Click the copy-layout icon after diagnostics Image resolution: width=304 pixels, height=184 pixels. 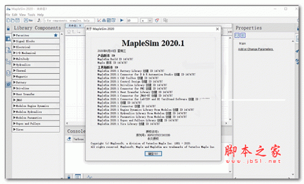[x=165, y=20]
